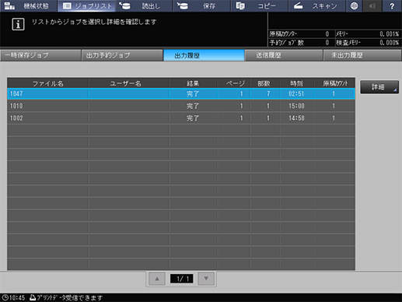
Task: Select job row 1010
Action: [x=181, y=106]
